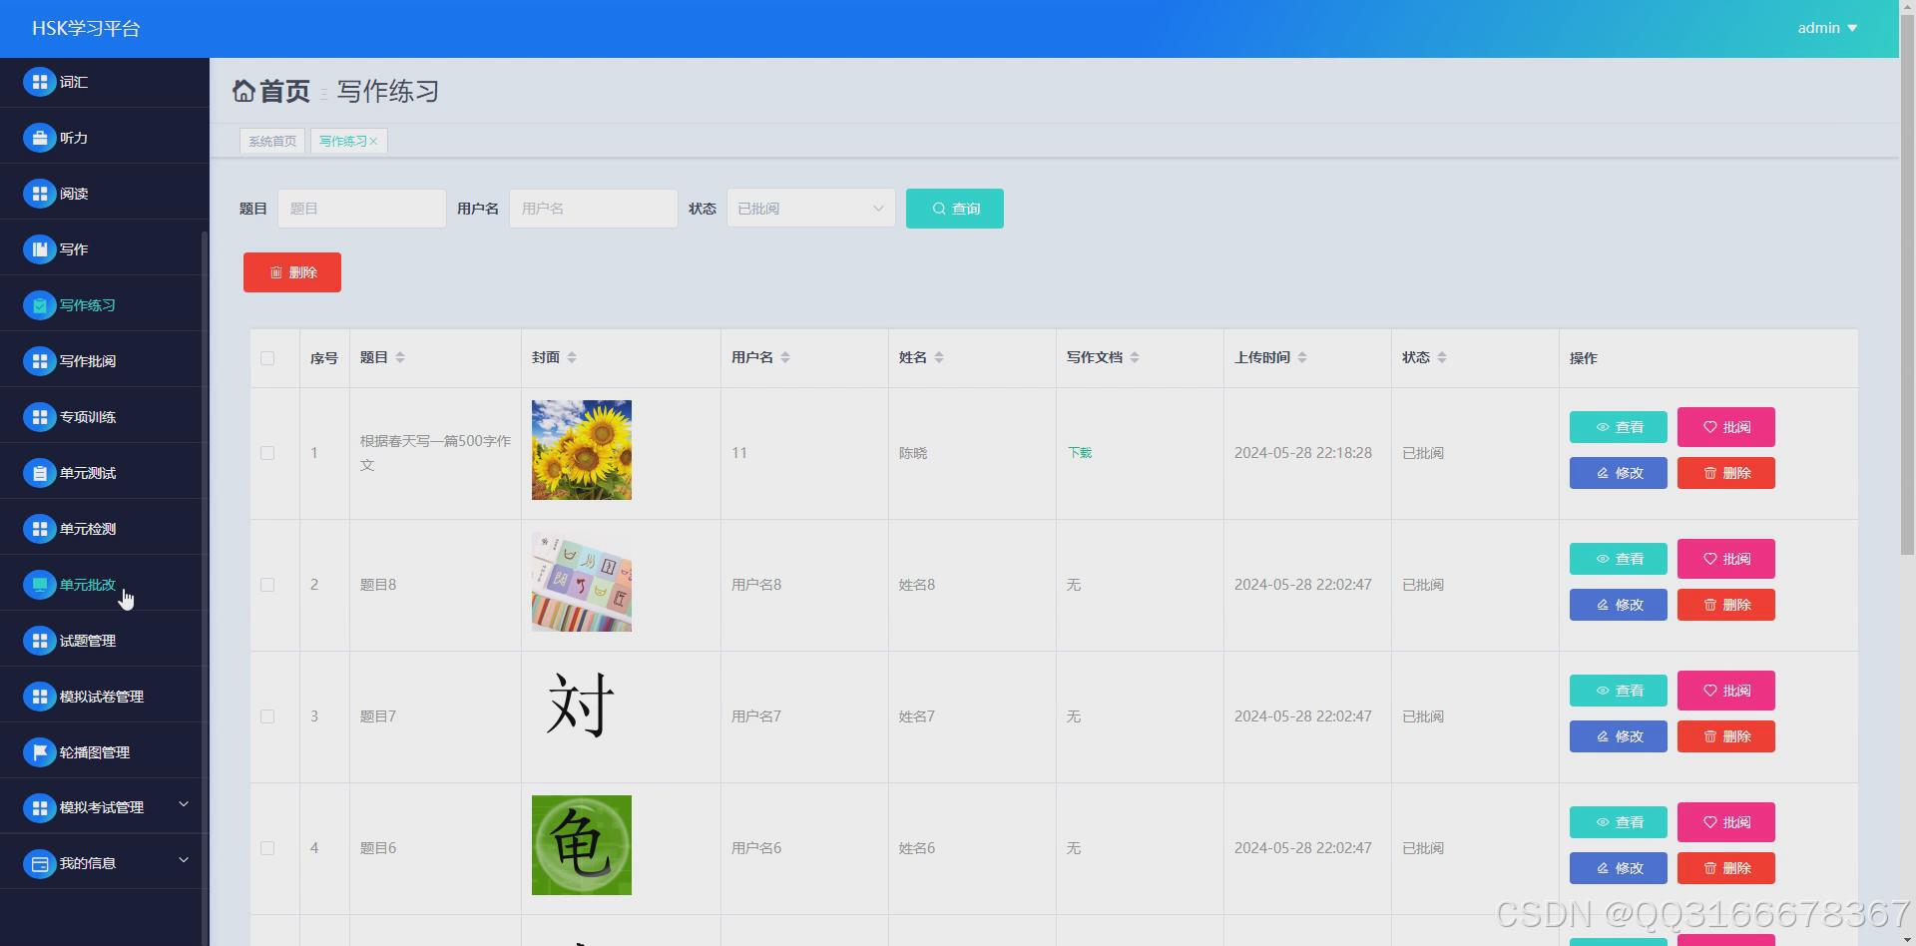Click the 轮播图管理 flag icon

point(39,752)
